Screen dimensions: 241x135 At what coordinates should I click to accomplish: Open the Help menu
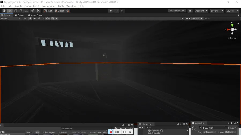[81, 6]
